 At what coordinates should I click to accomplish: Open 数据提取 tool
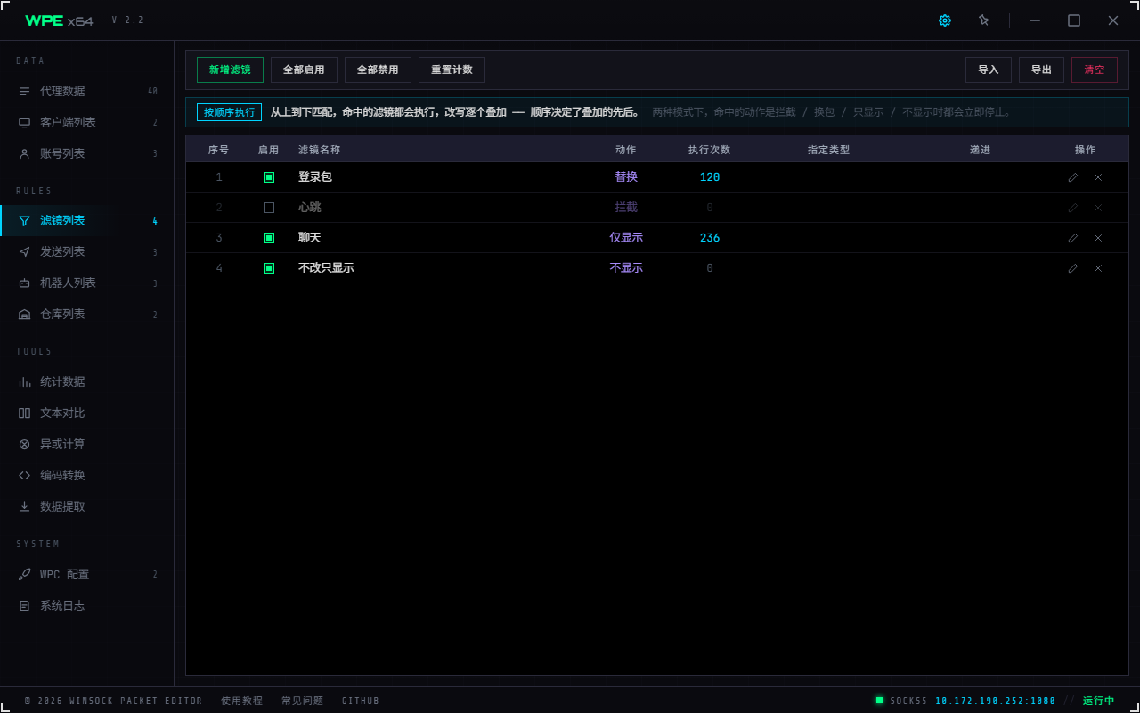(87, 506)
